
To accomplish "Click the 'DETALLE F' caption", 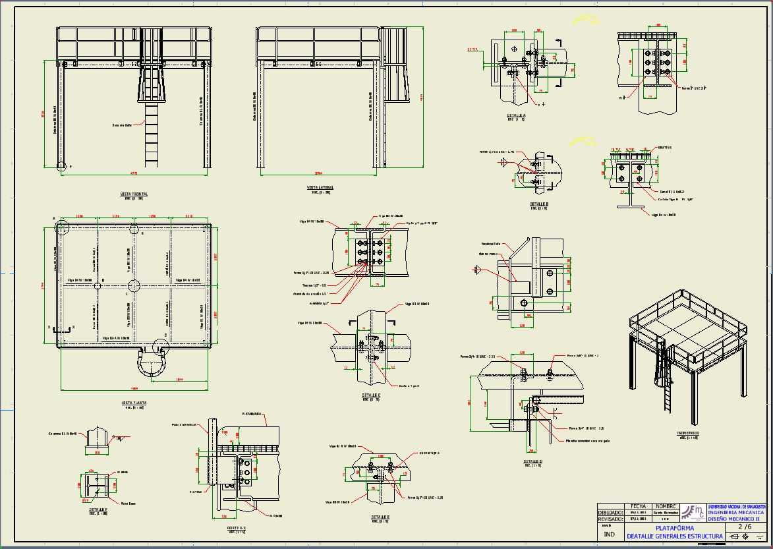I will (x=99, y=509).
